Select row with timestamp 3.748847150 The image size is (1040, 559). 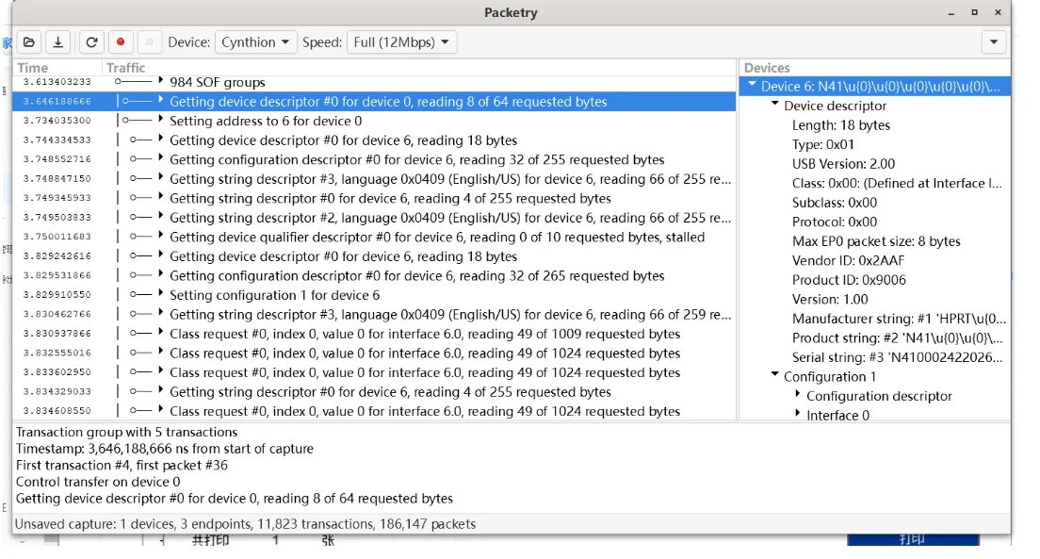(x=374, y=178)
